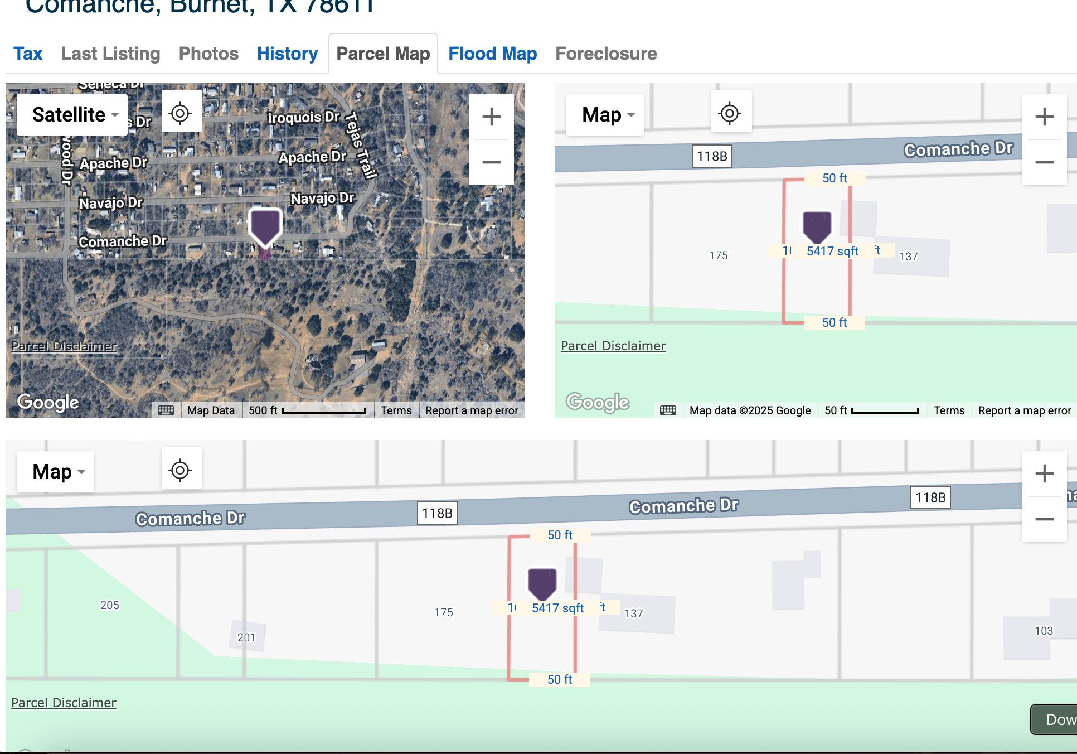Click locate icon on bottom map
This screenshot has width=1077, height=754.
click(181, 470)
